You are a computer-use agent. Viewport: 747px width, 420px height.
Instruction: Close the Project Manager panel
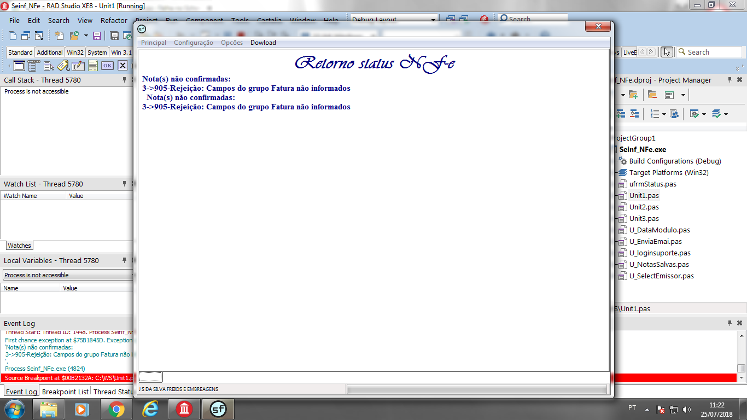tap(740, 80)
